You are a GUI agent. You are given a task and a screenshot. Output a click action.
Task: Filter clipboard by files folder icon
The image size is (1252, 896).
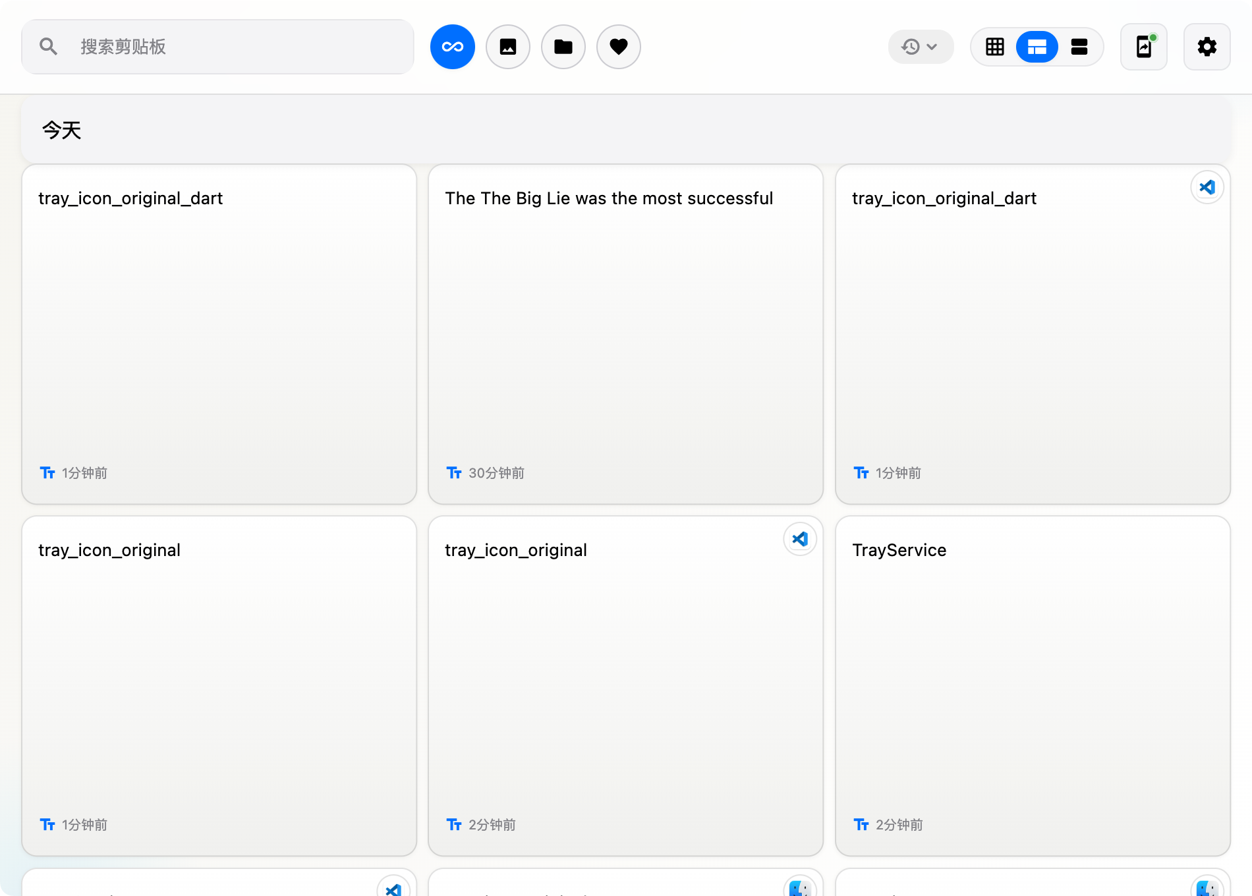[563, 47]
